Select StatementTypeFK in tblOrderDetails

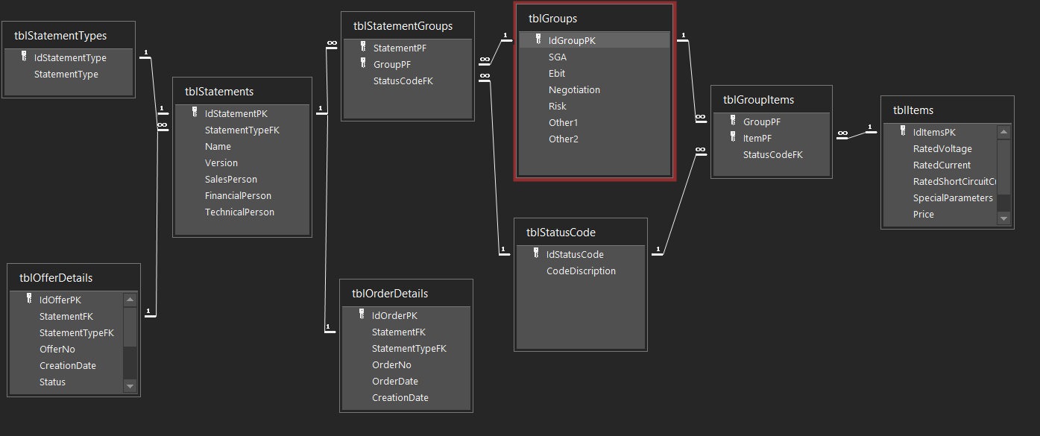[409, 348]
